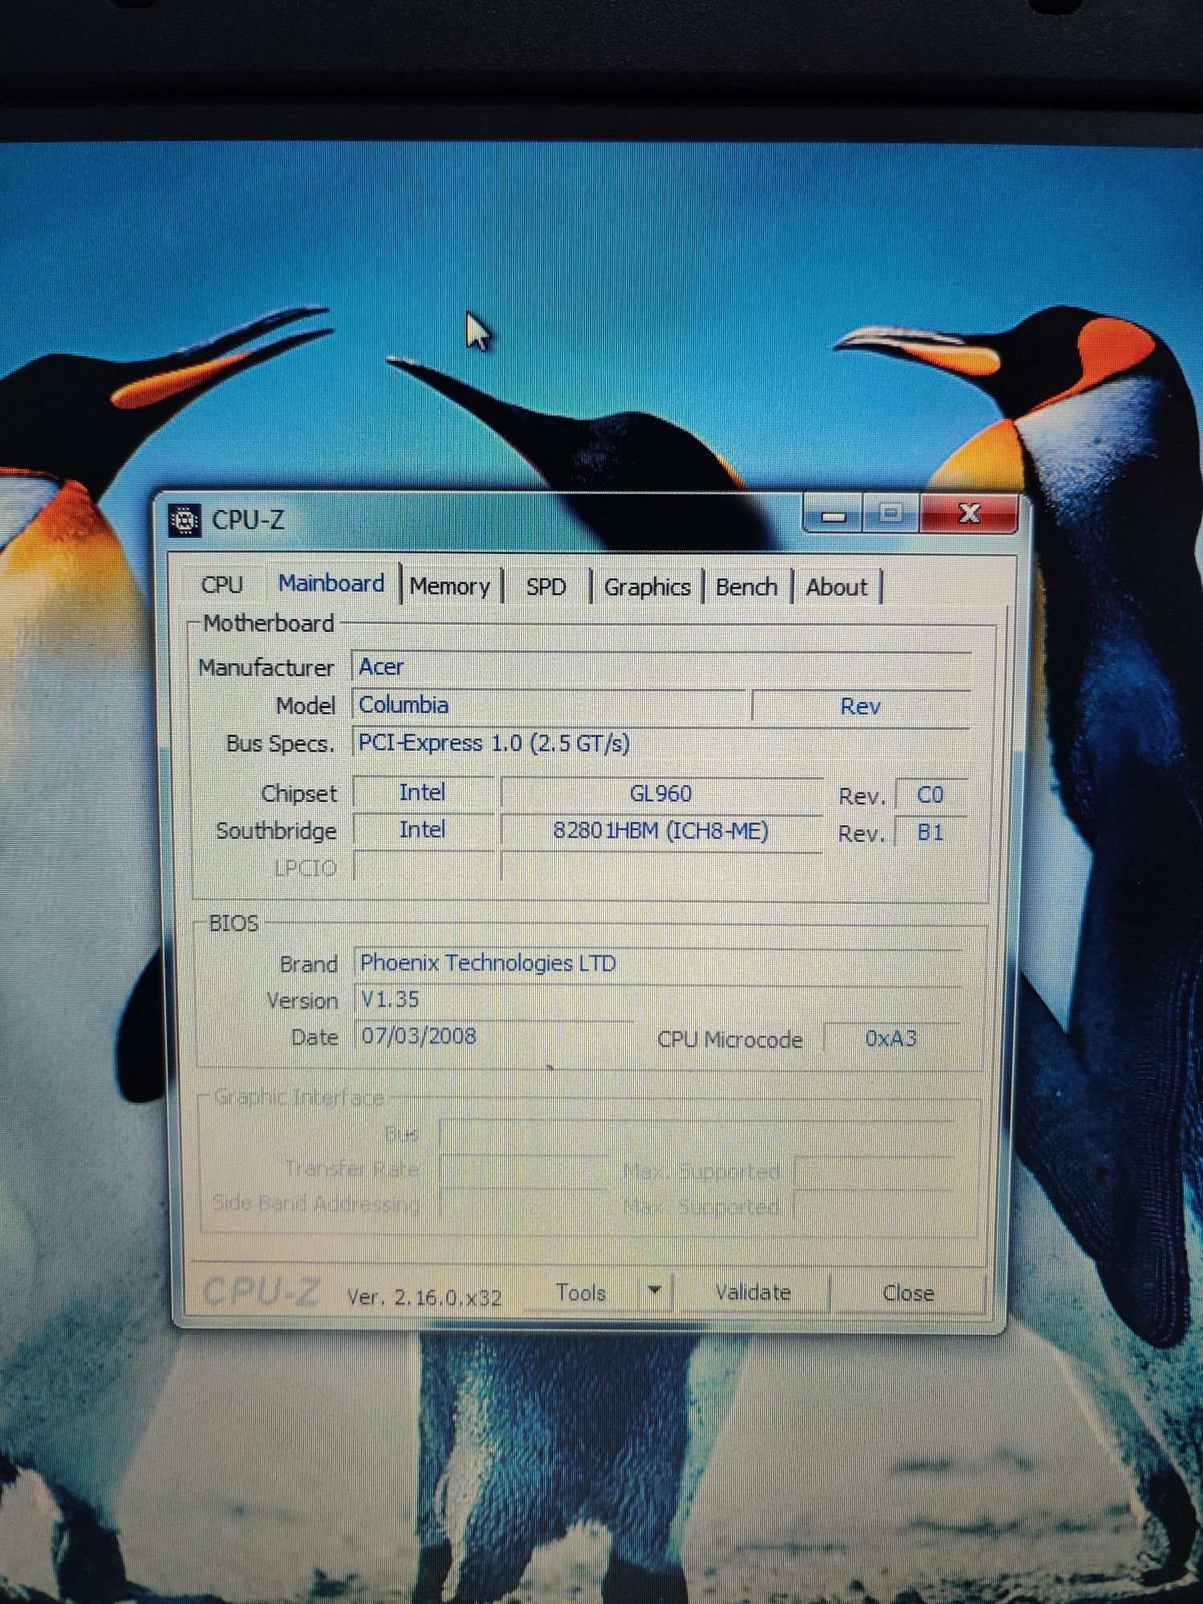Click the empty Transfer Rate field

coord(525,1171)
